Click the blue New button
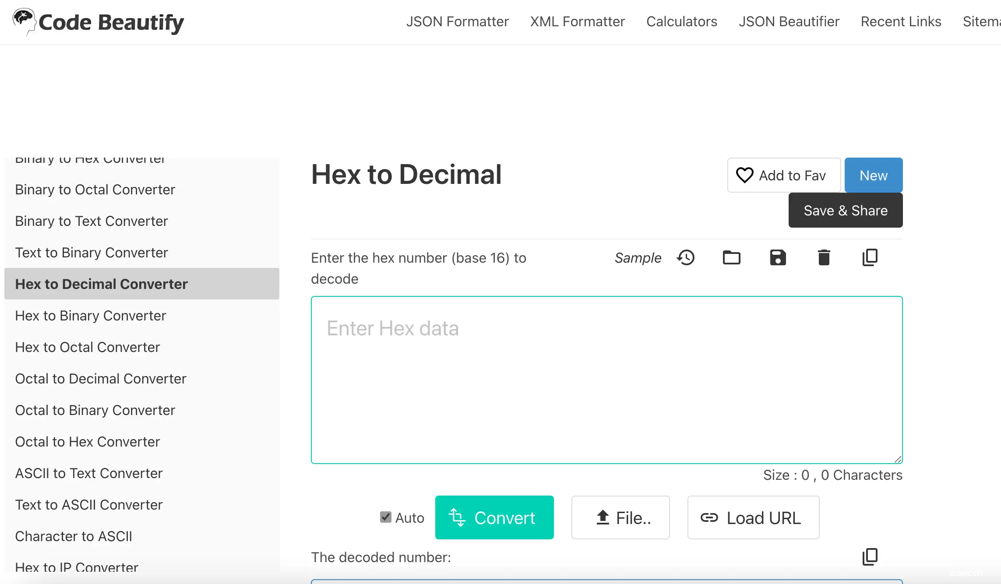Viewport: 1001px width, 584px height. click(874, 175)
